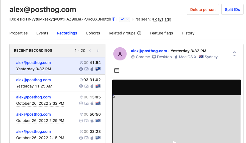The image size is (246, 143).
Task: Click the purple 'A' avatar icon
Action: [120, 54]
